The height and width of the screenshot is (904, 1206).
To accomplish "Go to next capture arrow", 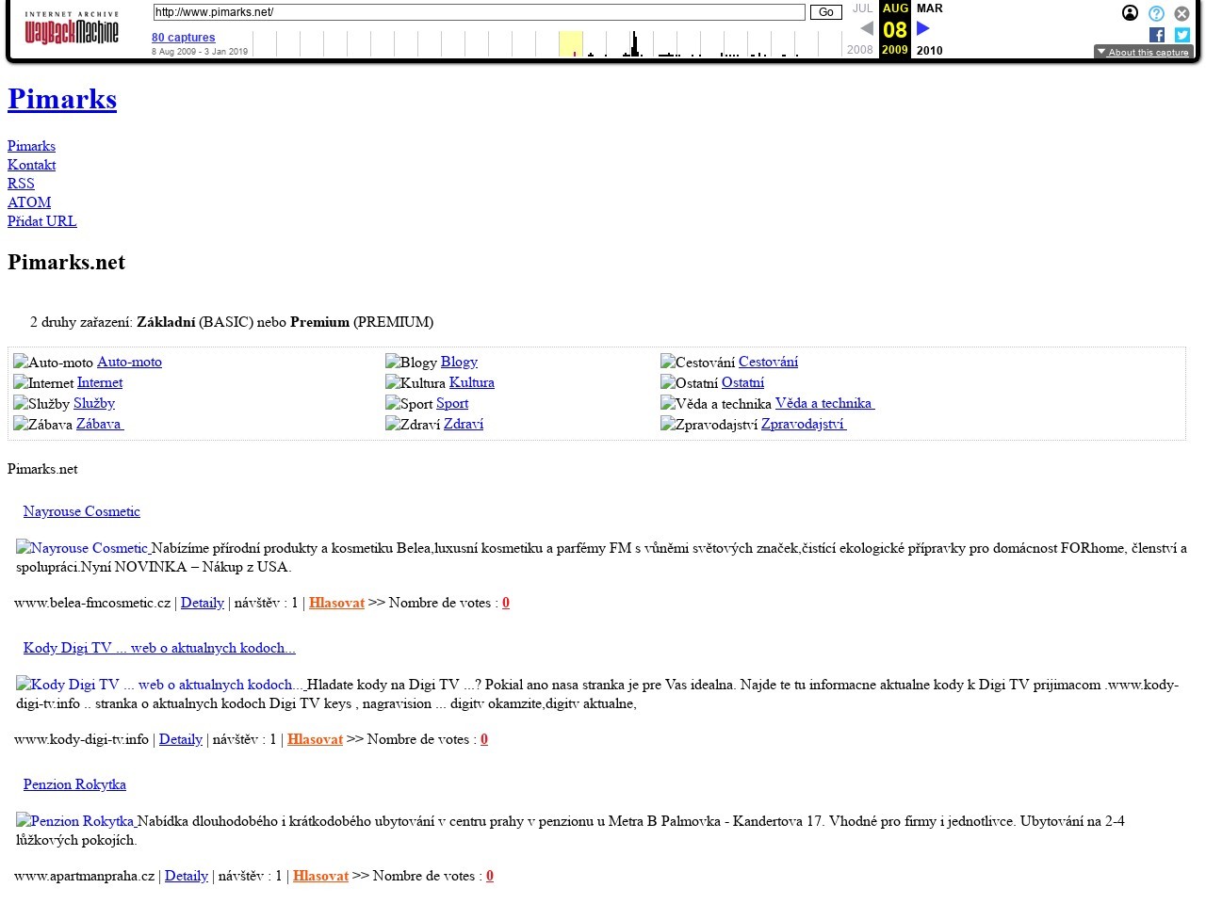I will point(923,28).
